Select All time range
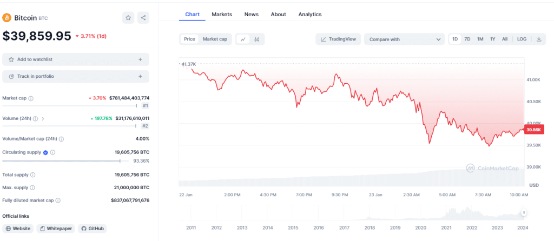 point(505,39)
